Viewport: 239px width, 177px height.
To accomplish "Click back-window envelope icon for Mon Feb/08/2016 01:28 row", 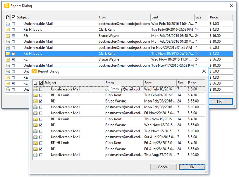I will point(8,42).
